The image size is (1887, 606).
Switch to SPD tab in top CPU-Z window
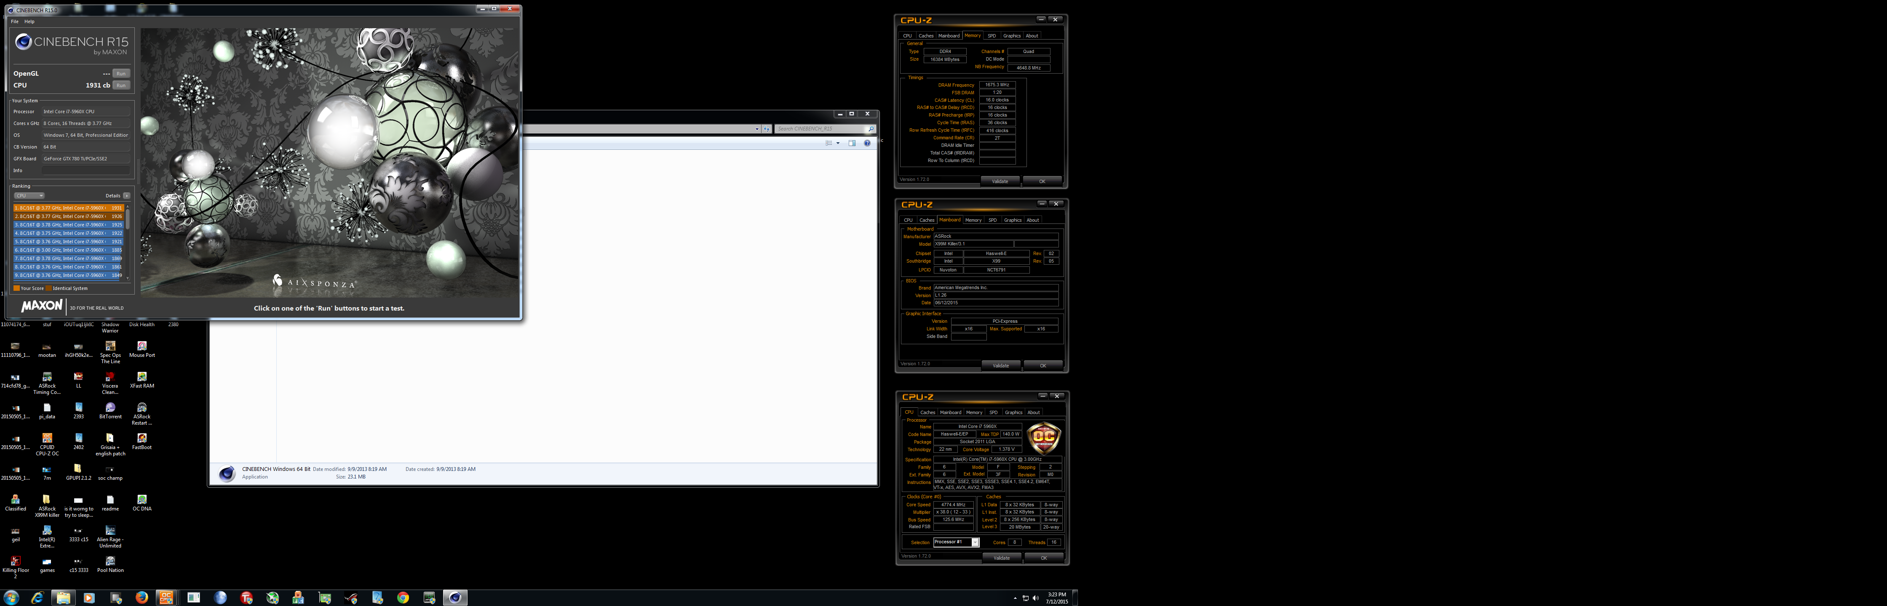click(x=992, y=35)
